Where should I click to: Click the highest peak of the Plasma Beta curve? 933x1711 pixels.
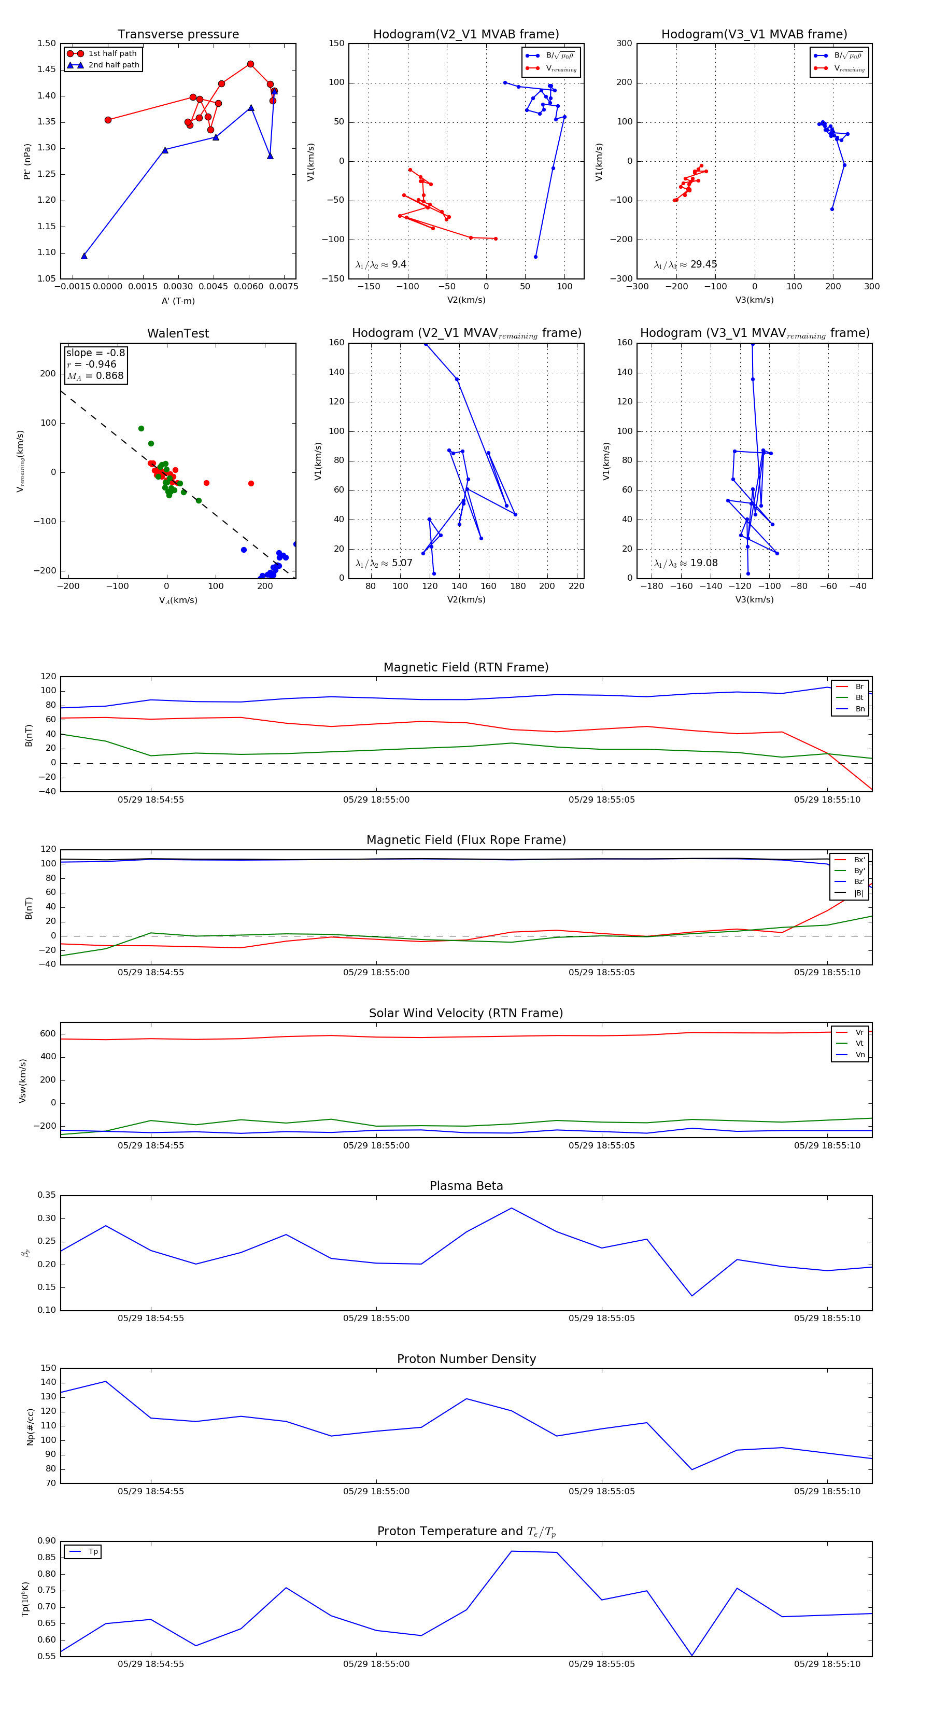[511, 1208]
